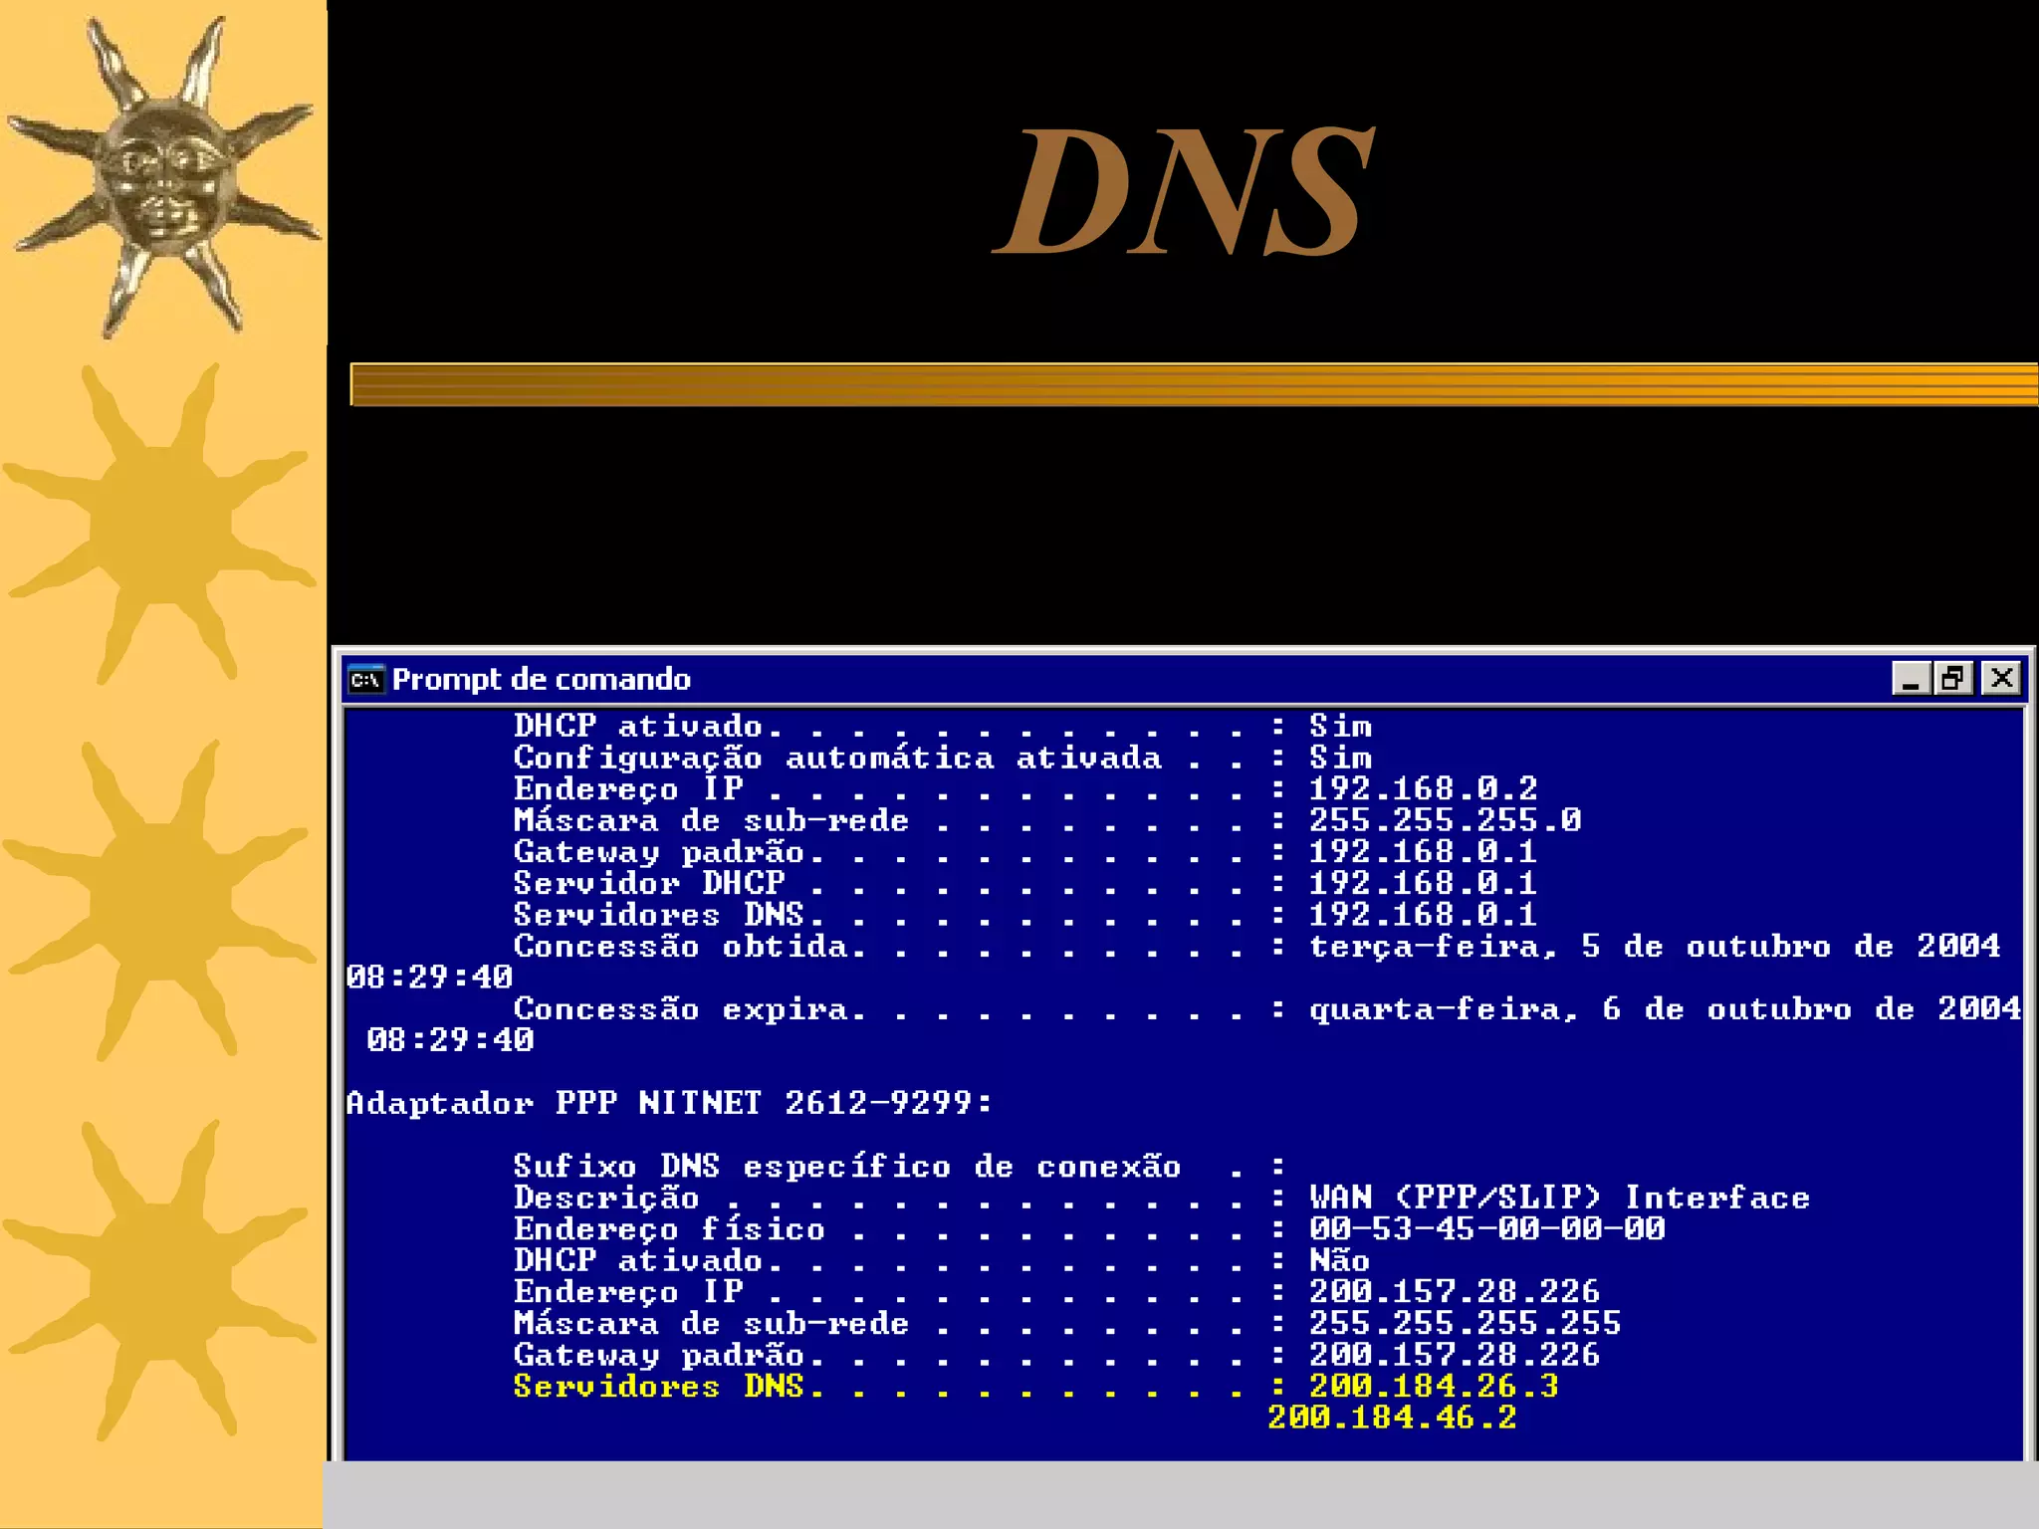Minimize the Prompt de comando window
The height and width of the screenshot is (1529, 2039).
1910,678
